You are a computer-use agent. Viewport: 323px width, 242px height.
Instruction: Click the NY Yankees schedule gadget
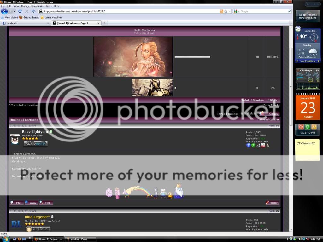(x=308, y=16)
